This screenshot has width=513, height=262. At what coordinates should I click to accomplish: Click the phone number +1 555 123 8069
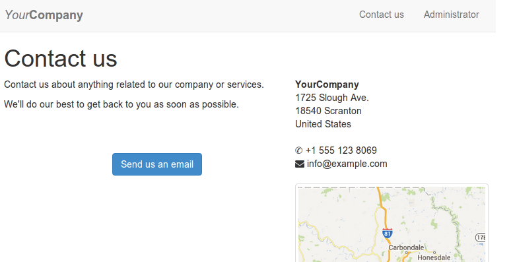pos(341,150)
